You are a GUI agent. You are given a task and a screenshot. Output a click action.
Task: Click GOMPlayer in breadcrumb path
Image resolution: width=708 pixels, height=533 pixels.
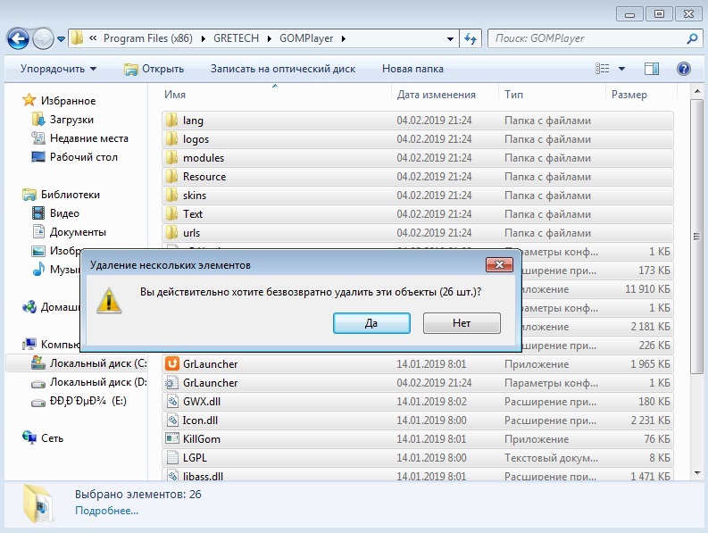306,38
